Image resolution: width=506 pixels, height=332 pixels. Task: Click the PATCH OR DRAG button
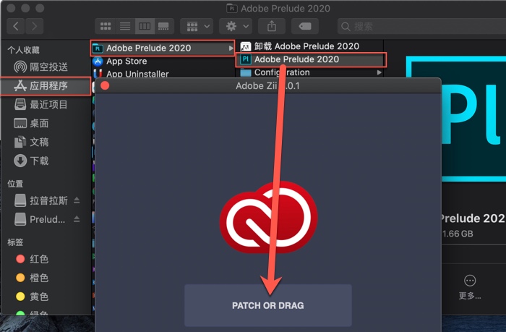tap(267, 305)
